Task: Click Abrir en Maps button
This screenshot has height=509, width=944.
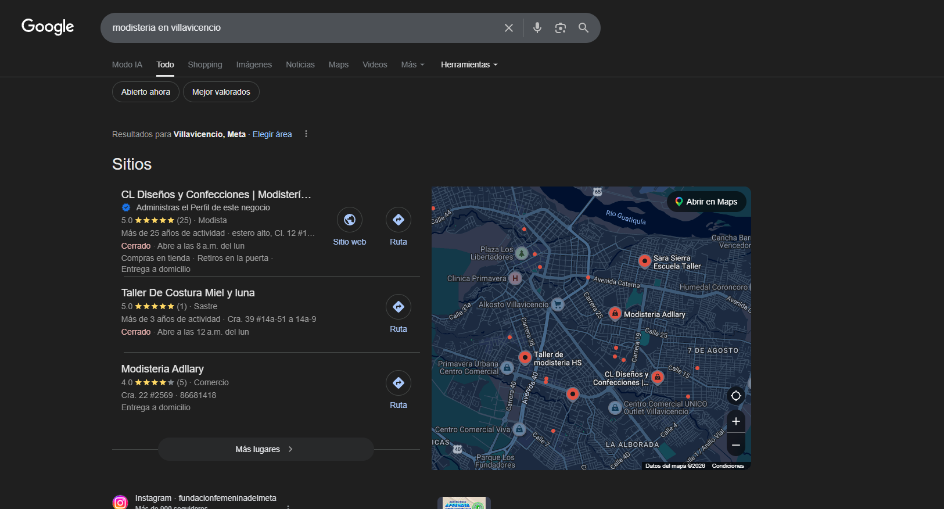Action: pyautogui.click(x=706, y=202)
